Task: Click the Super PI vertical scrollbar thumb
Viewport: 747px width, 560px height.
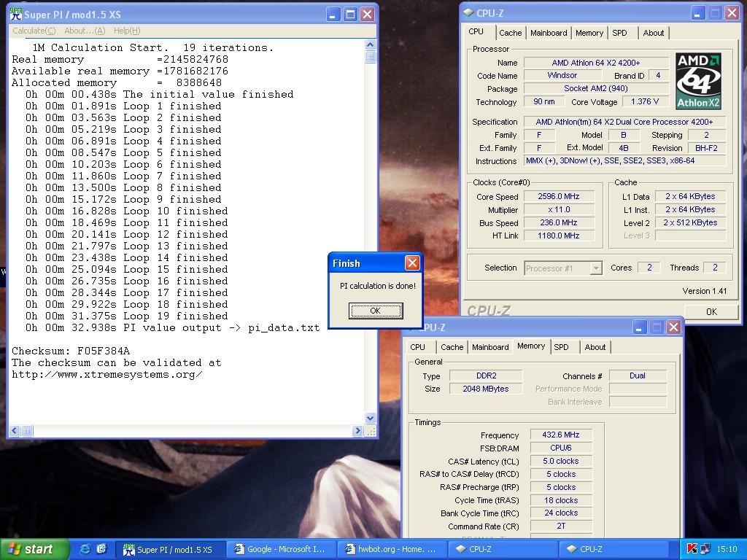Action: click(x=370, y=57)
